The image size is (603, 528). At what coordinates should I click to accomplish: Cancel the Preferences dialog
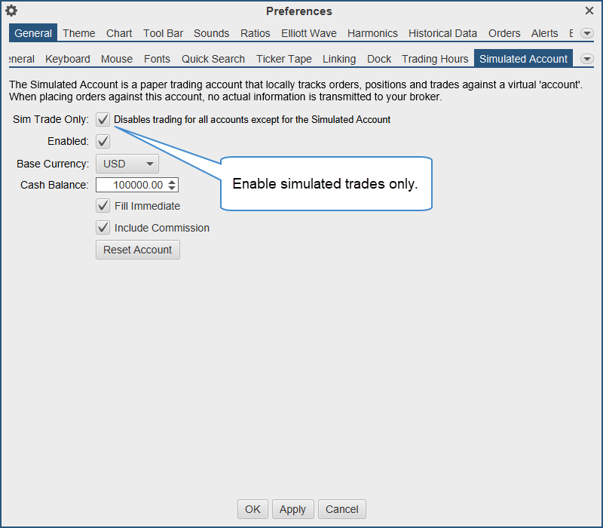[341, 509]
